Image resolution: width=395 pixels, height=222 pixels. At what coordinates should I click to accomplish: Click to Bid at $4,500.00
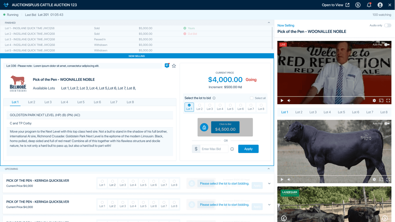225,127
